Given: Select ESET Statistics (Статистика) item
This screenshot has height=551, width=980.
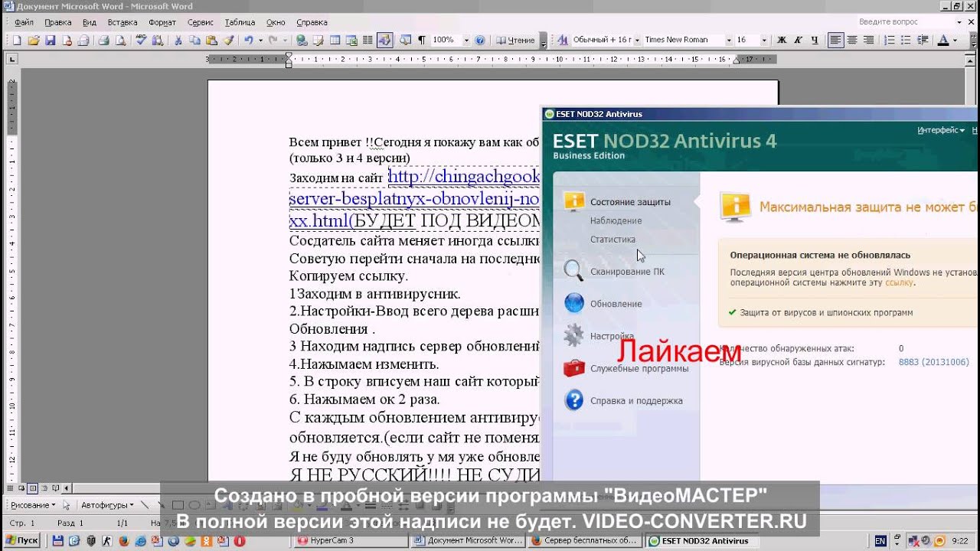Looking at the screenshot, I should click(x=612, y=240).
